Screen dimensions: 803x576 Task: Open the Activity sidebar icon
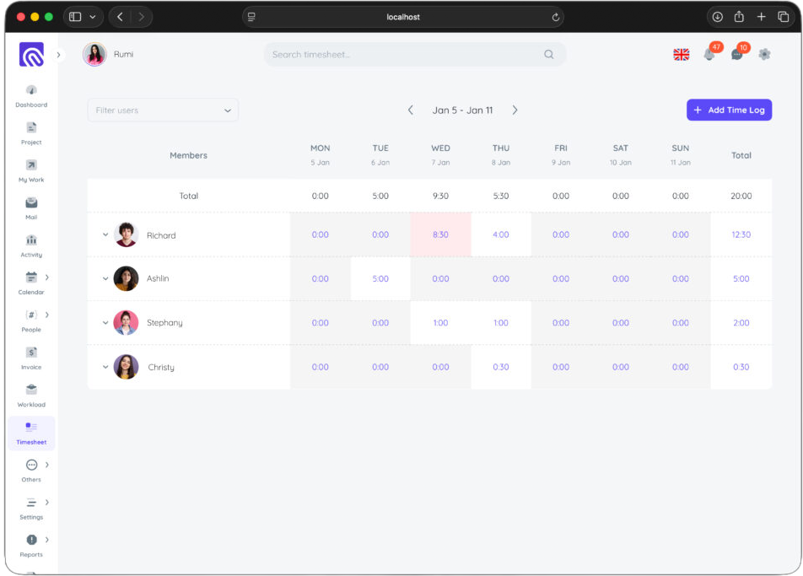click(x=31, y=240)
